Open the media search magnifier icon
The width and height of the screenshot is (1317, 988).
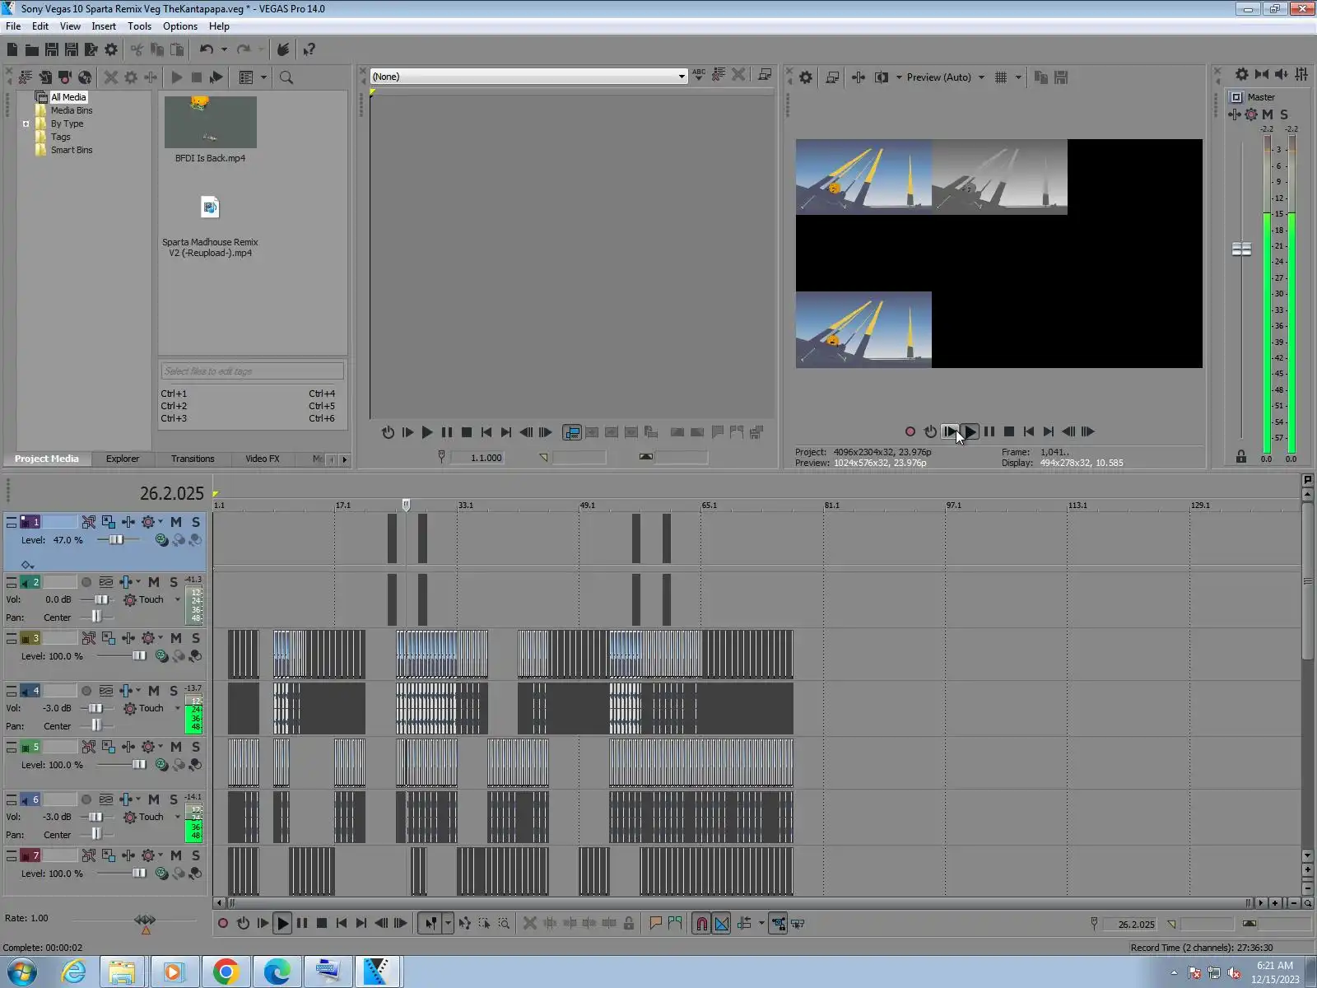click(286, 77)
